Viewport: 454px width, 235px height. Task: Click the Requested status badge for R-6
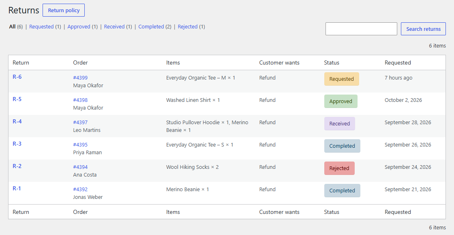342,79
